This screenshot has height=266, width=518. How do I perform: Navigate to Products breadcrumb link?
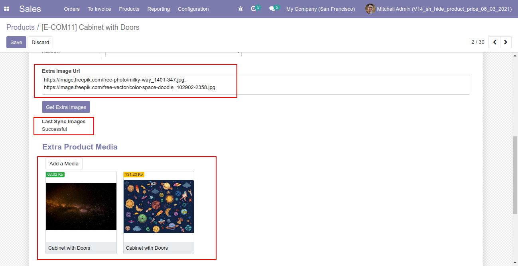(20, 27)
